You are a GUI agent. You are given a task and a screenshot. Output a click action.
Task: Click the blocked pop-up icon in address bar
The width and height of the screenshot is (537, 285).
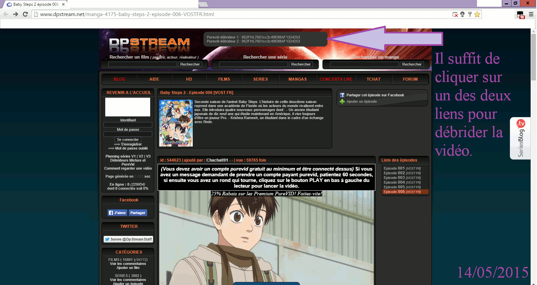tap(455, 14)
